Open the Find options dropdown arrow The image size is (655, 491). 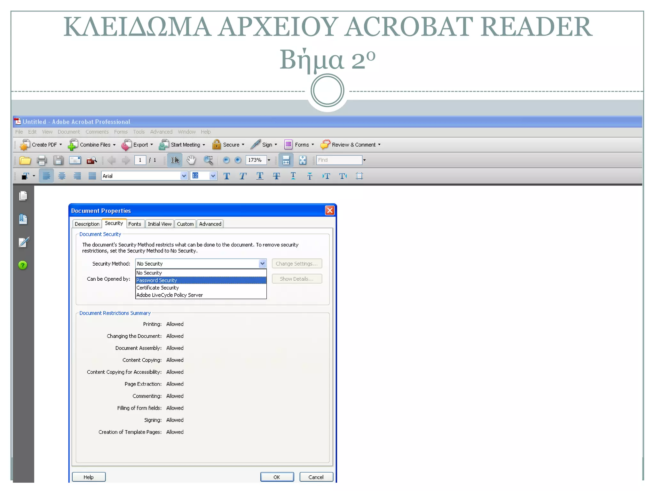364,160
